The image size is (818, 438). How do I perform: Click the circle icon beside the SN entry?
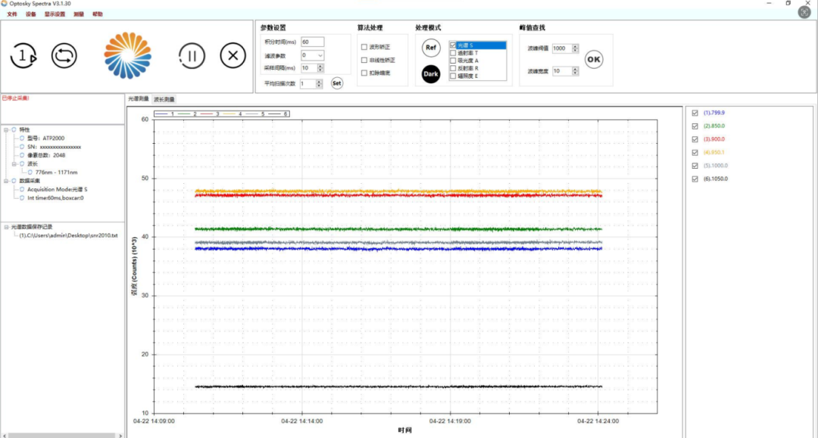point(22,147)
